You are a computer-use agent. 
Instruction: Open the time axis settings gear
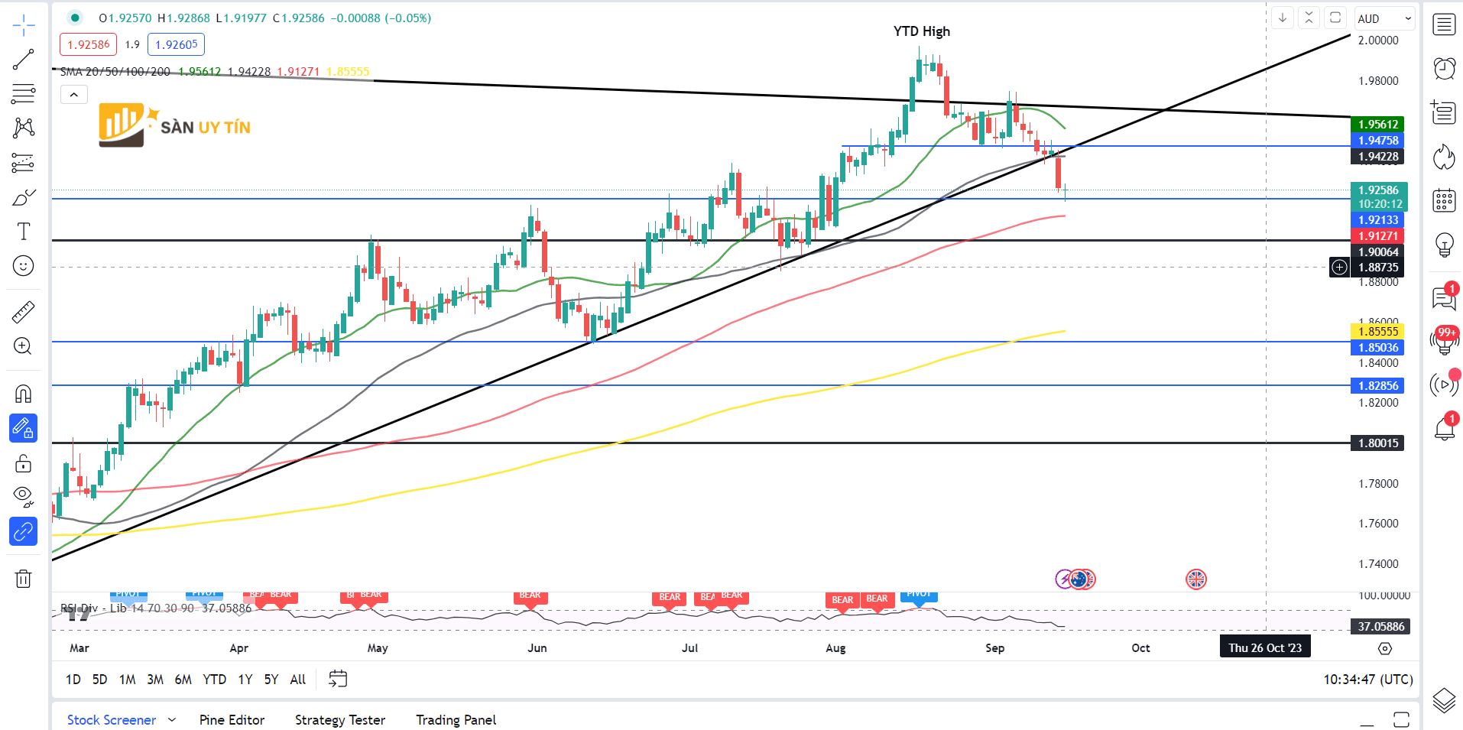(1385, 648)
